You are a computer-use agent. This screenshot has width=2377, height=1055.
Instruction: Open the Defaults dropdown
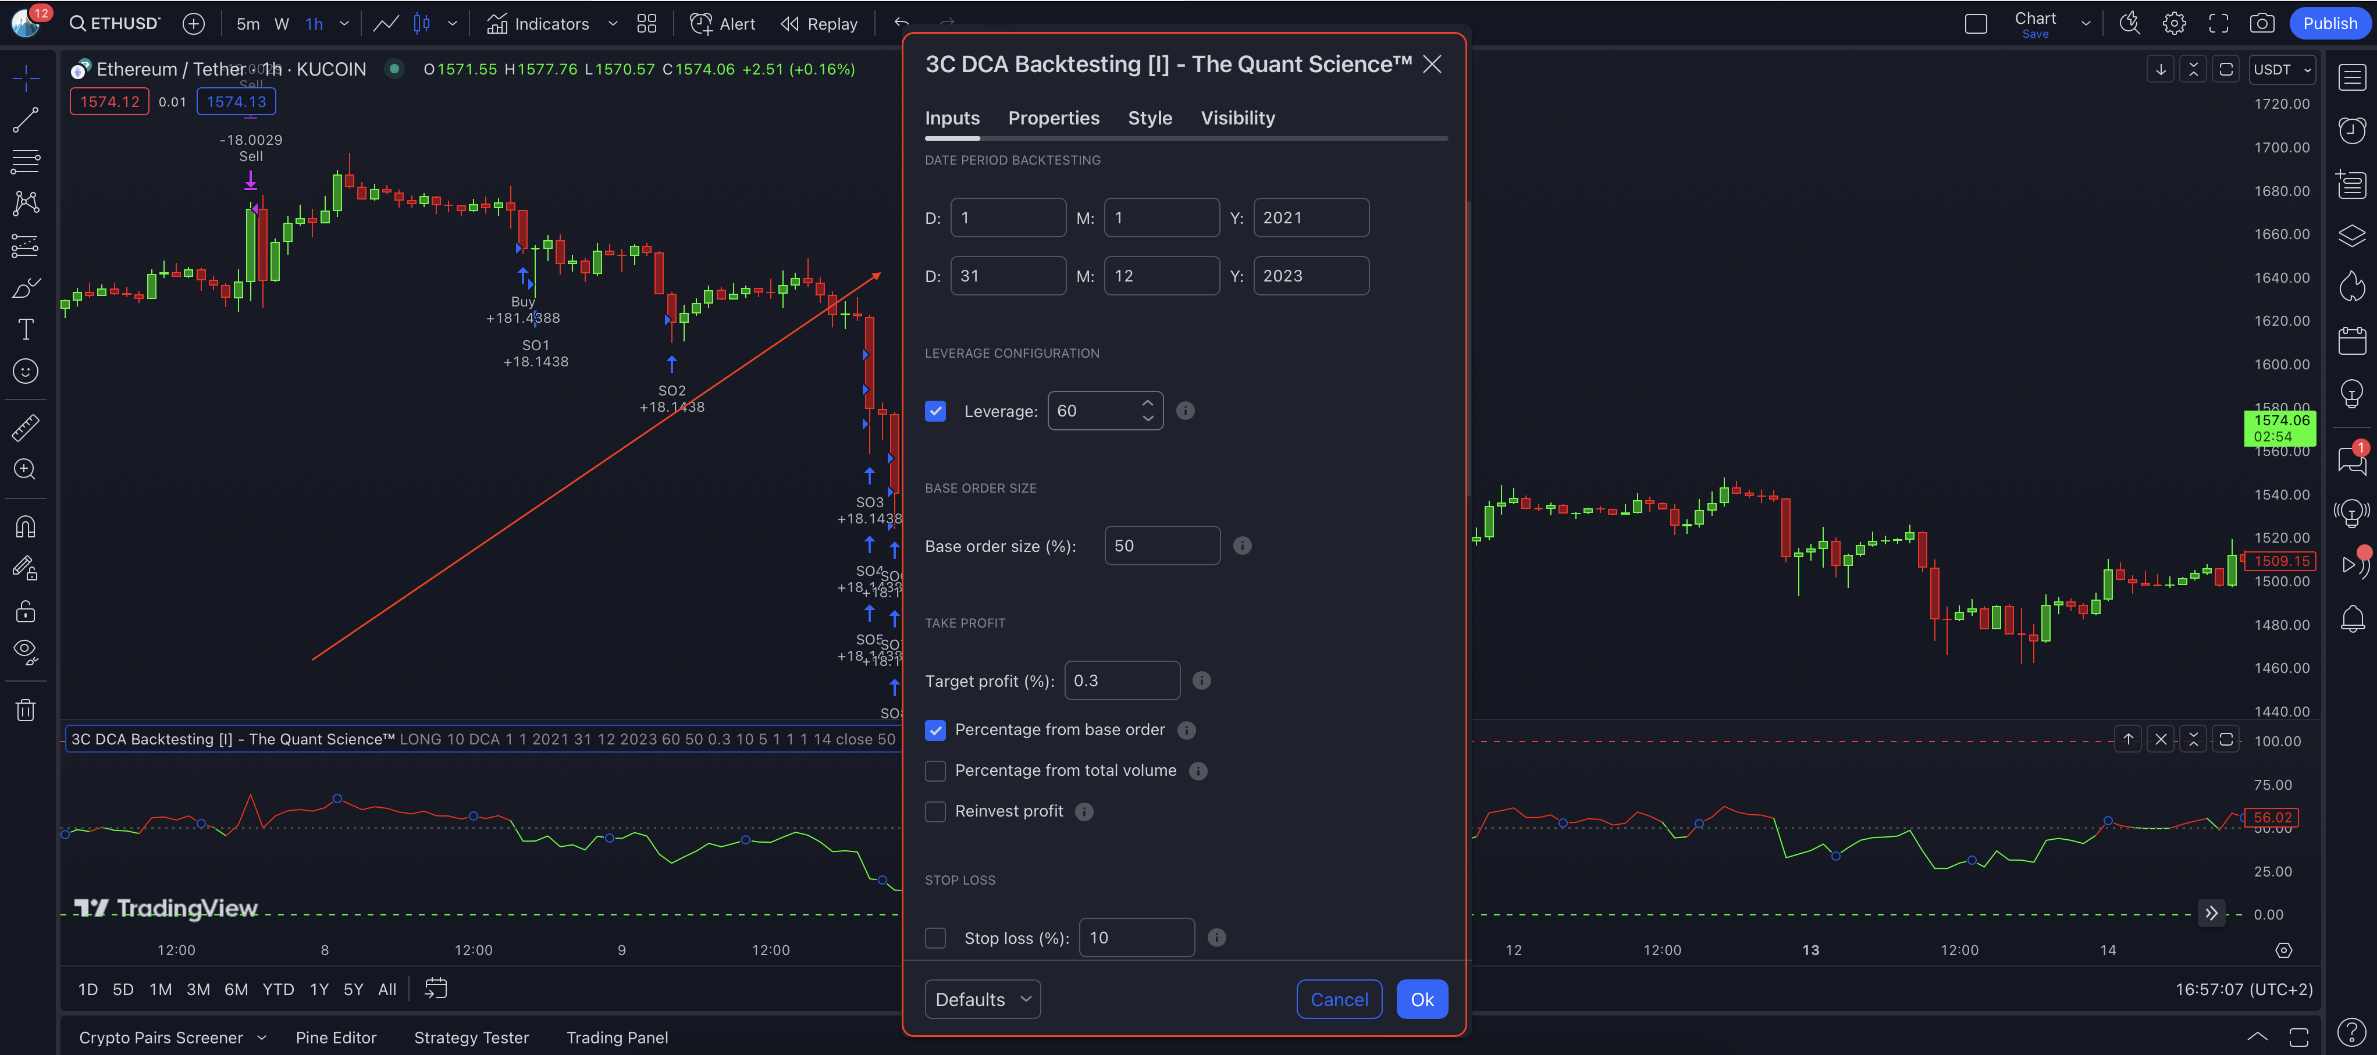point(982,1000)
